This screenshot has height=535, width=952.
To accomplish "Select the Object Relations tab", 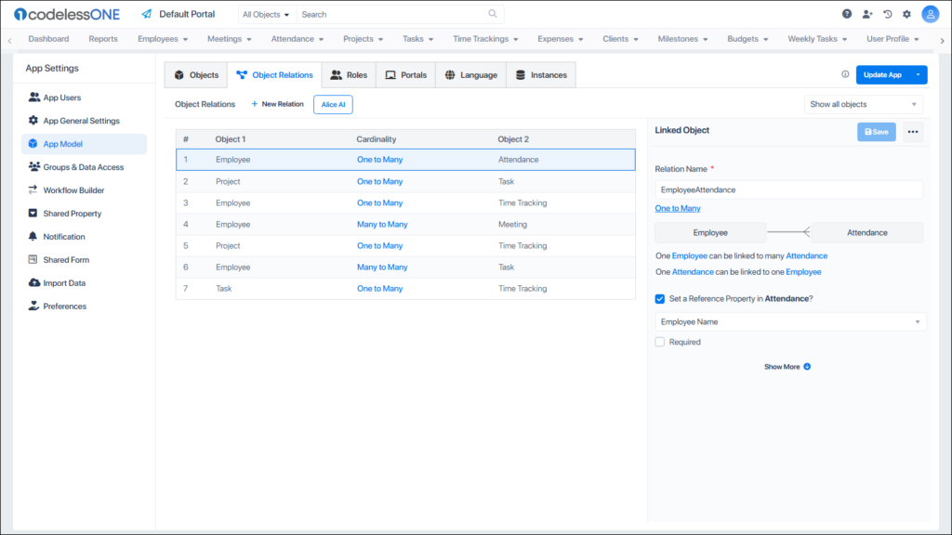I will point(275,75).
